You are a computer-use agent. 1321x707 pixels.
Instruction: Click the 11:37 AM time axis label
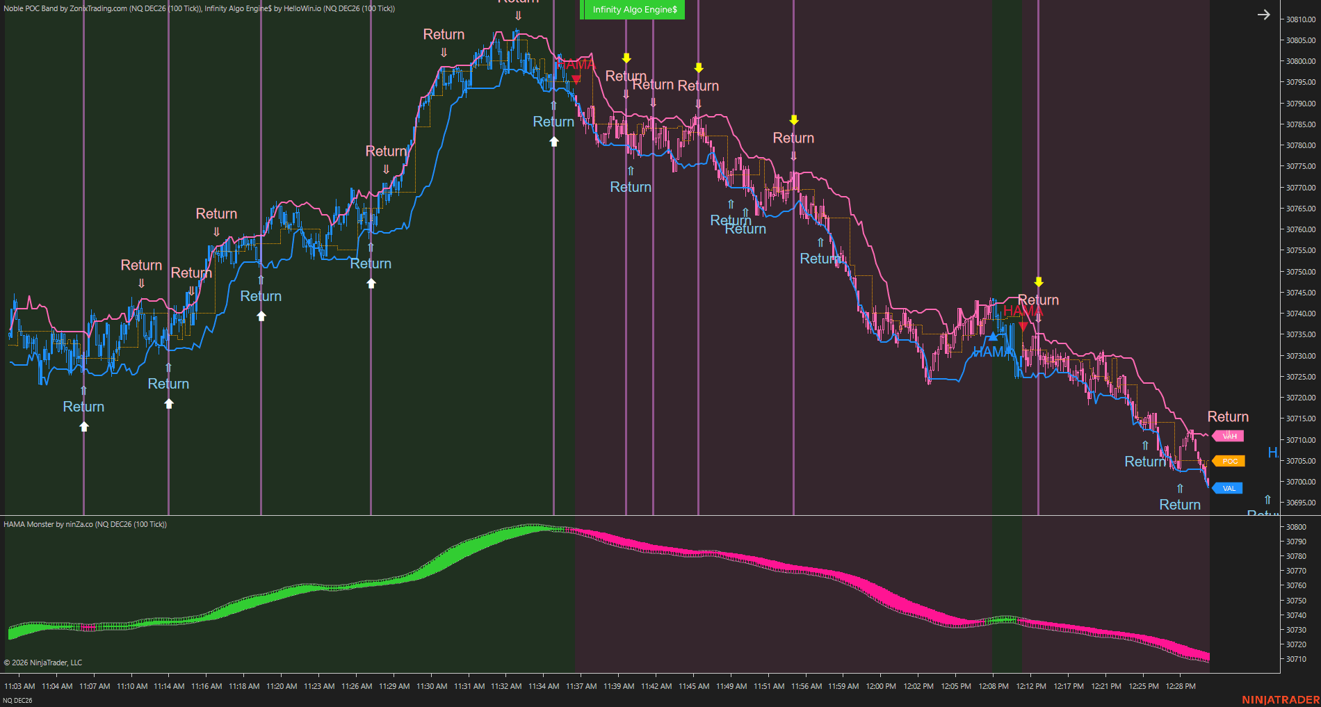pyautogui.click(x=581, y=686)
